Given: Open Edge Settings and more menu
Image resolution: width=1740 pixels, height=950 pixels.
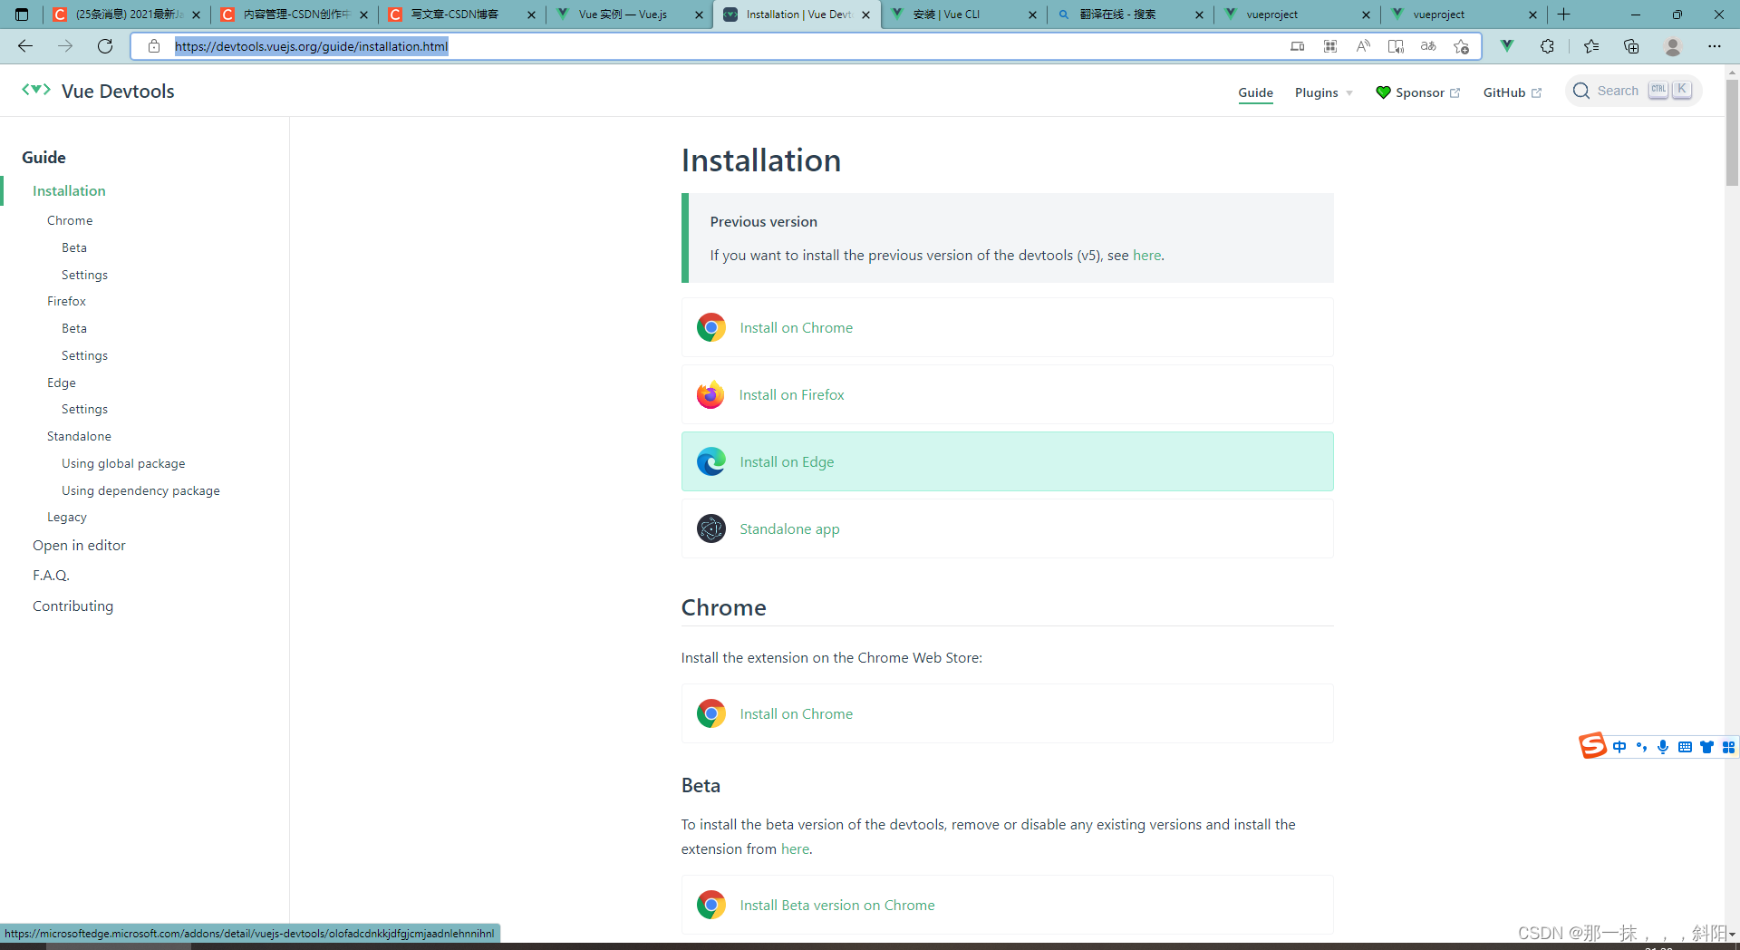Looking at the screenshot, I should click(1715, 46).
